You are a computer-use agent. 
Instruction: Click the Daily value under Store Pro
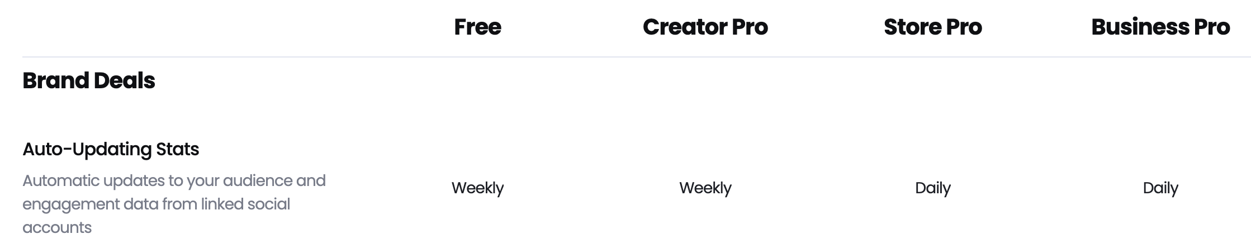[x=932, y=188]
